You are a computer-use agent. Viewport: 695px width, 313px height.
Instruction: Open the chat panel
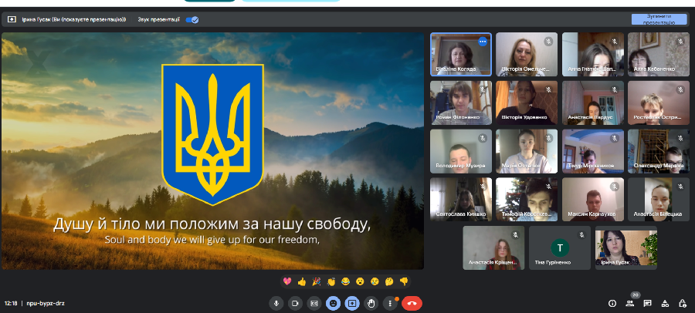647,303
